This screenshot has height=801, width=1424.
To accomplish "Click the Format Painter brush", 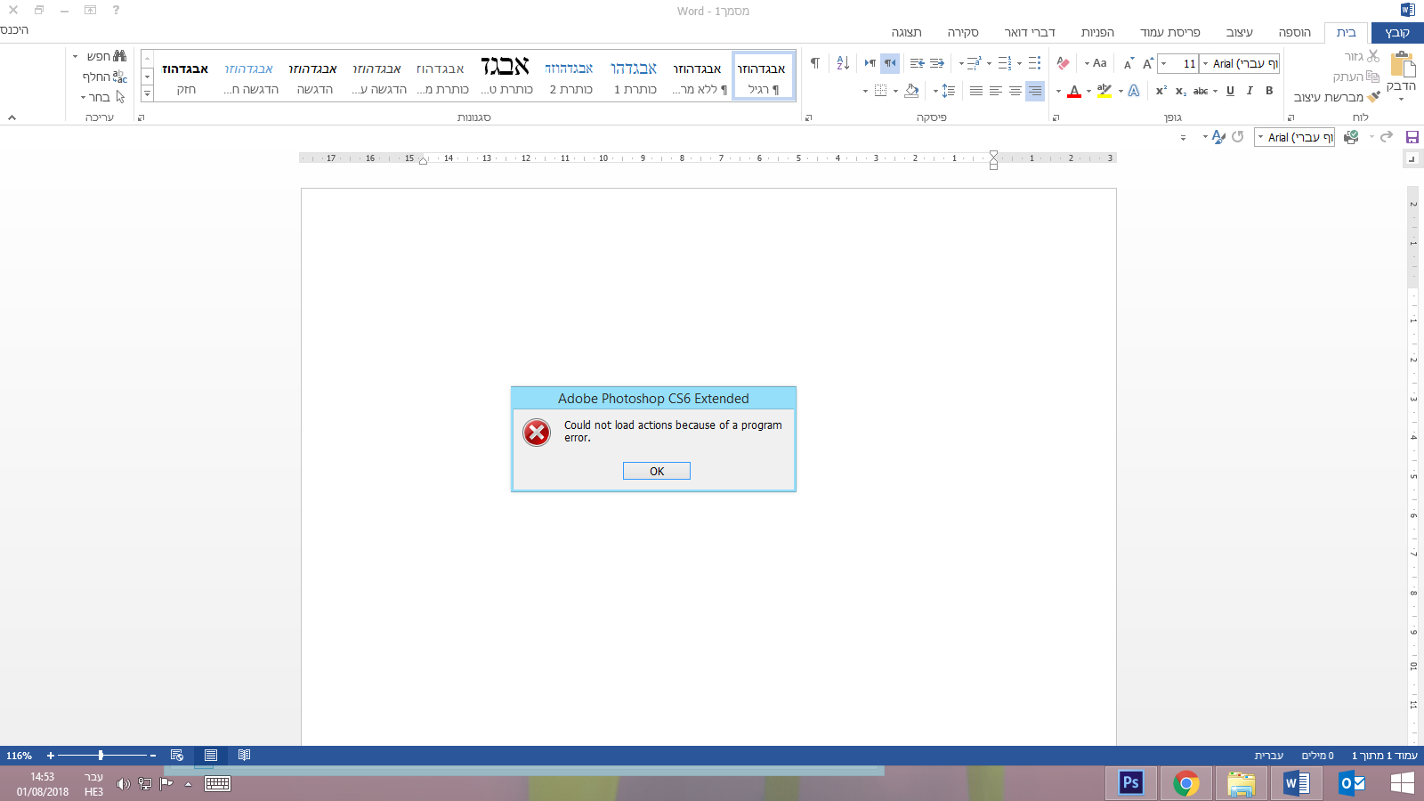I will click(1373, 97).
